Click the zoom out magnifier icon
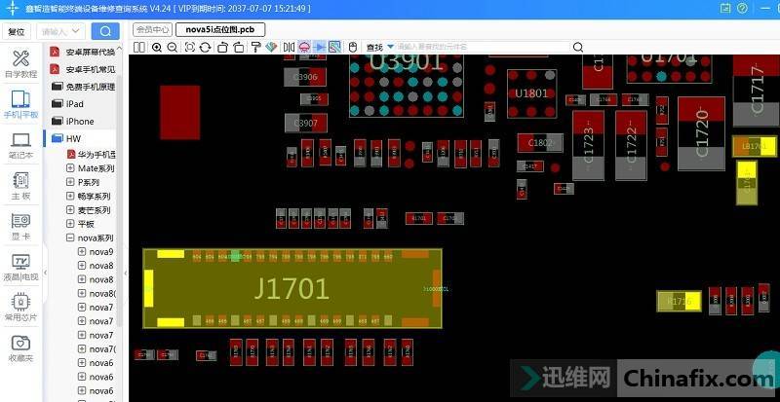Viewport: 780px width, 402px height. click(x=172, y=47)
